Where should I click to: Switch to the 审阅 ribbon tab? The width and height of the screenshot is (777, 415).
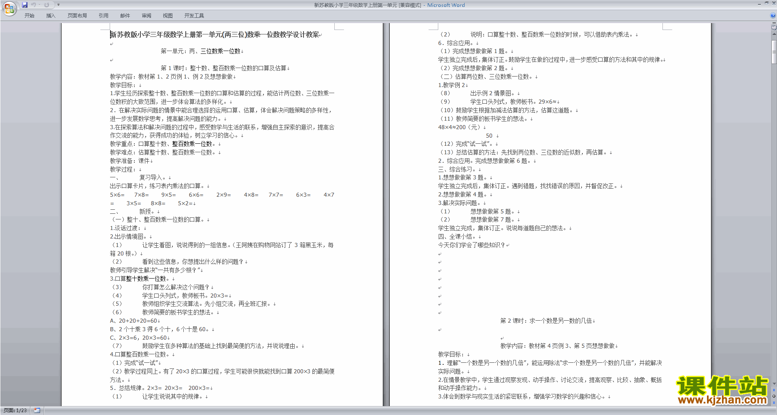point(146,16)
